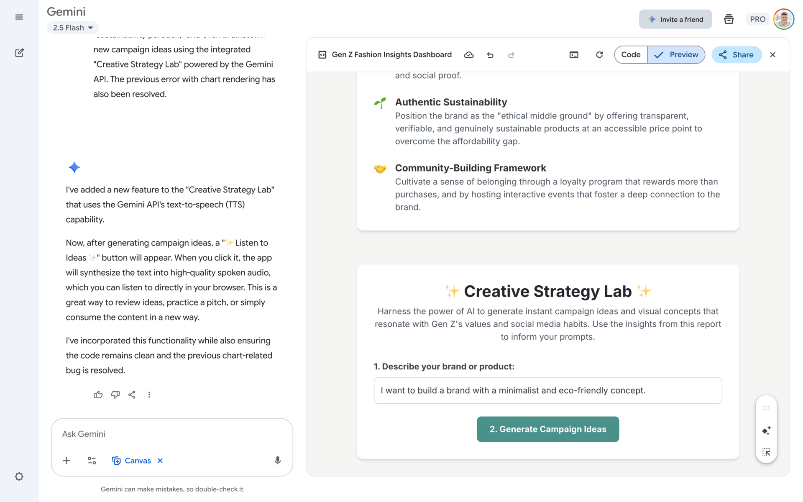Click the Creative Strategy Lab heading
This screenshot has height=502, width=803.
click(x=547, y=291)
